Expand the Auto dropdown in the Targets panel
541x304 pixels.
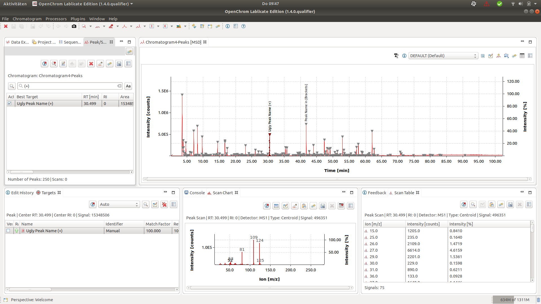click(x=136, y=204)
